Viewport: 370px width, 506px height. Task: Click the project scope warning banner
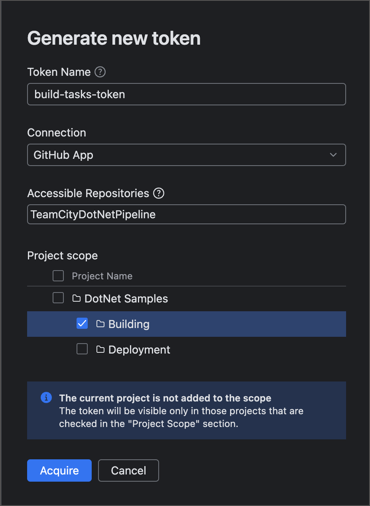pos(186,410)
